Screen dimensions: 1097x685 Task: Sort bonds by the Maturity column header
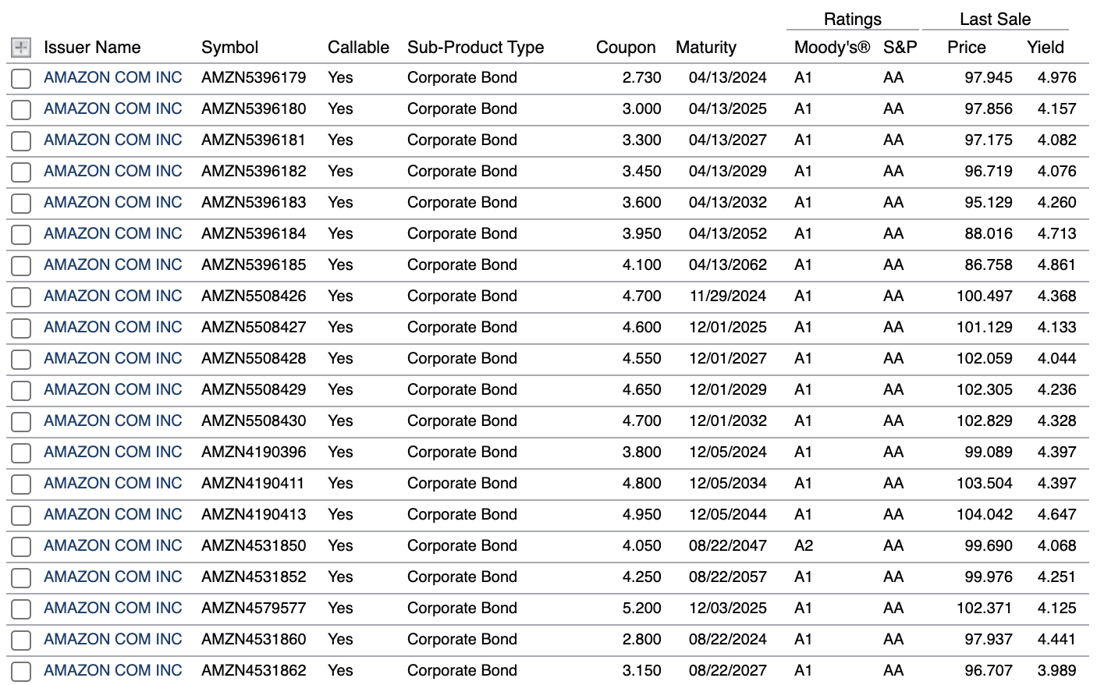point(706,47)
